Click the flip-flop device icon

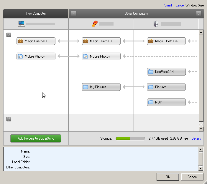pyautogui.click(x=95, y=24)
